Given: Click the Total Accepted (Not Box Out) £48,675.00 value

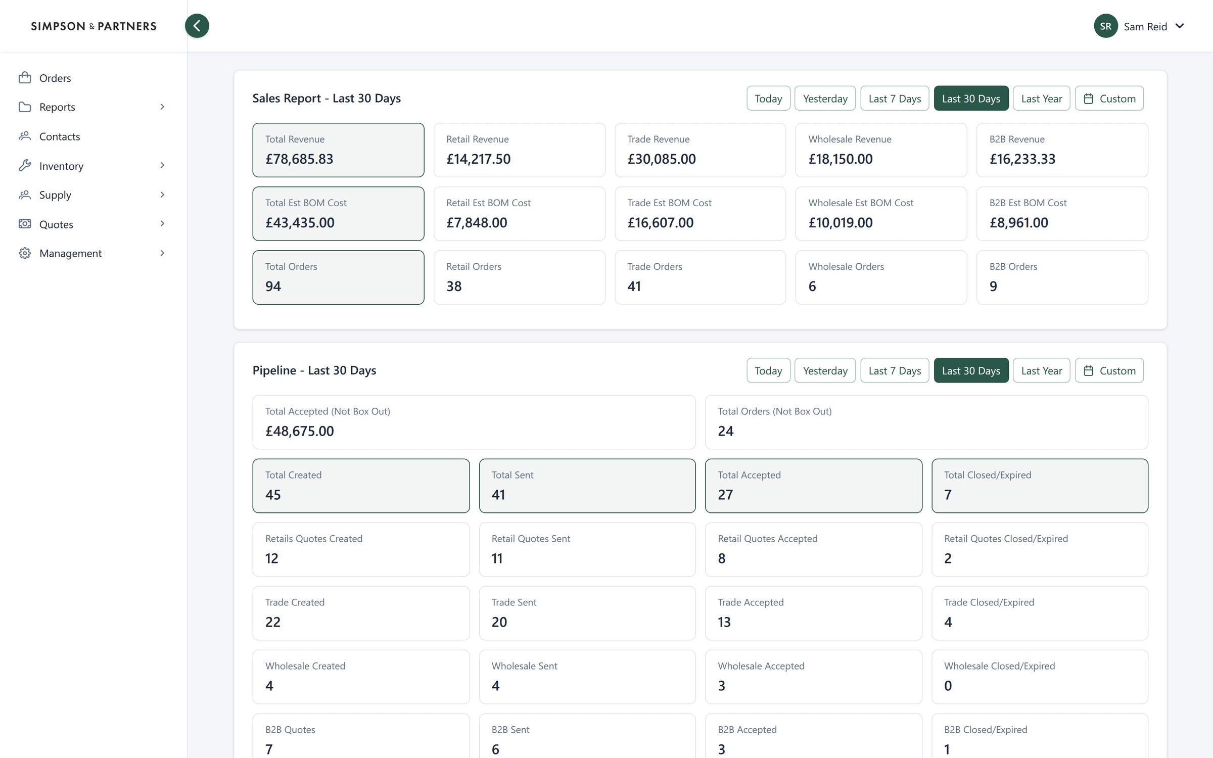Looking at the screenshot, I should click(300, 431).
